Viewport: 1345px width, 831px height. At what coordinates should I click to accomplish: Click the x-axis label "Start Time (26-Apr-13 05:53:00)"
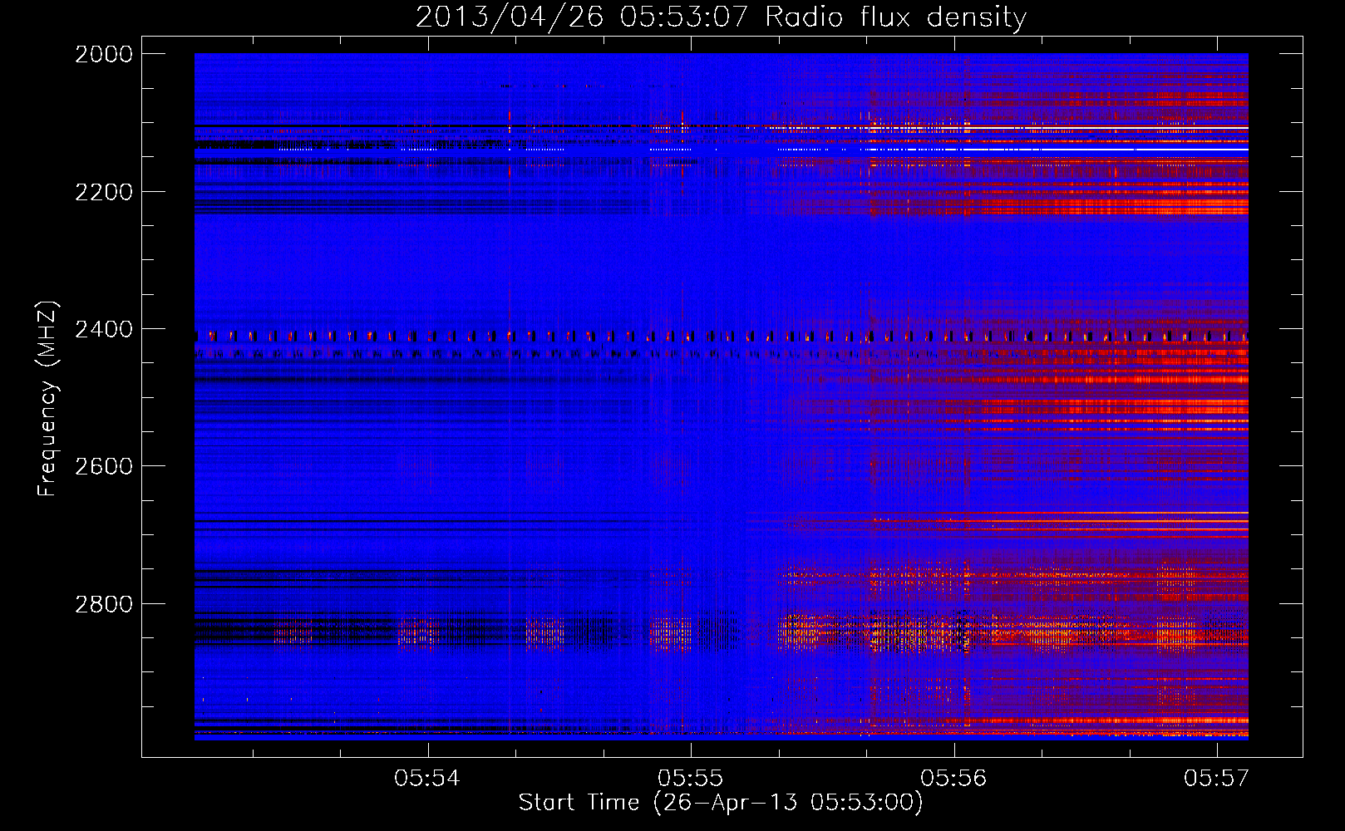coord(721,803)
